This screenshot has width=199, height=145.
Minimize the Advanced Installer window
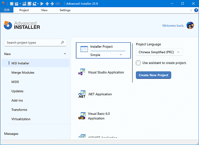click(x=172, y=3)
